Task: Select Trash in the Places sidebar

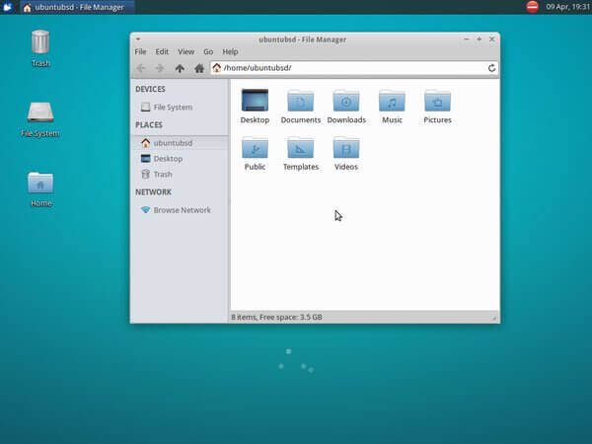Action: point(162,175)
